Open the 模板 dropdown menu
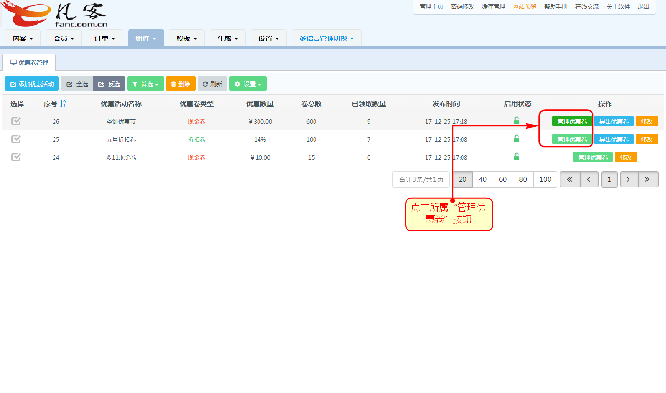 pyautogui.click(x=186, y=38)
